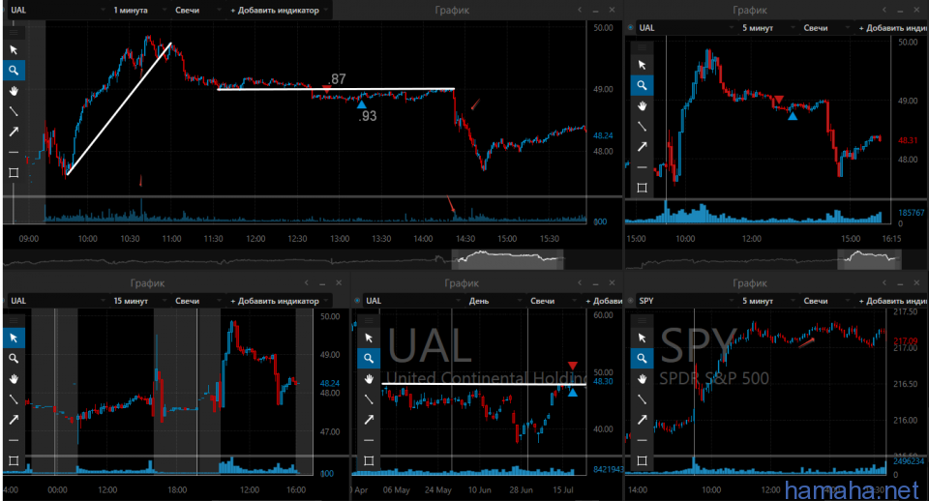Activate the zoom tool in UAL 1-minute chart
Viewport: 929px width, 501px height.
[x=14, y=71]
